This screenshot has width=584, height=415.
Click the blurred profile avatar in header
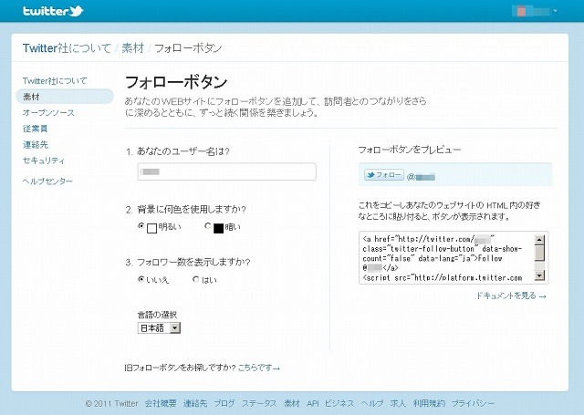521,11
